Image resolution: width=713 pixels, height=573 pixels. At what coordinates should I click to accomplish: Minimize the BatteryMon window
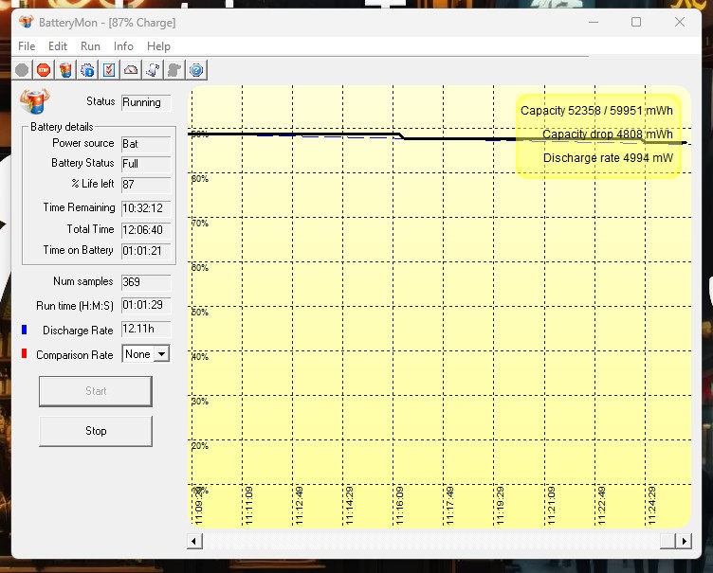[x=594, y=22]
